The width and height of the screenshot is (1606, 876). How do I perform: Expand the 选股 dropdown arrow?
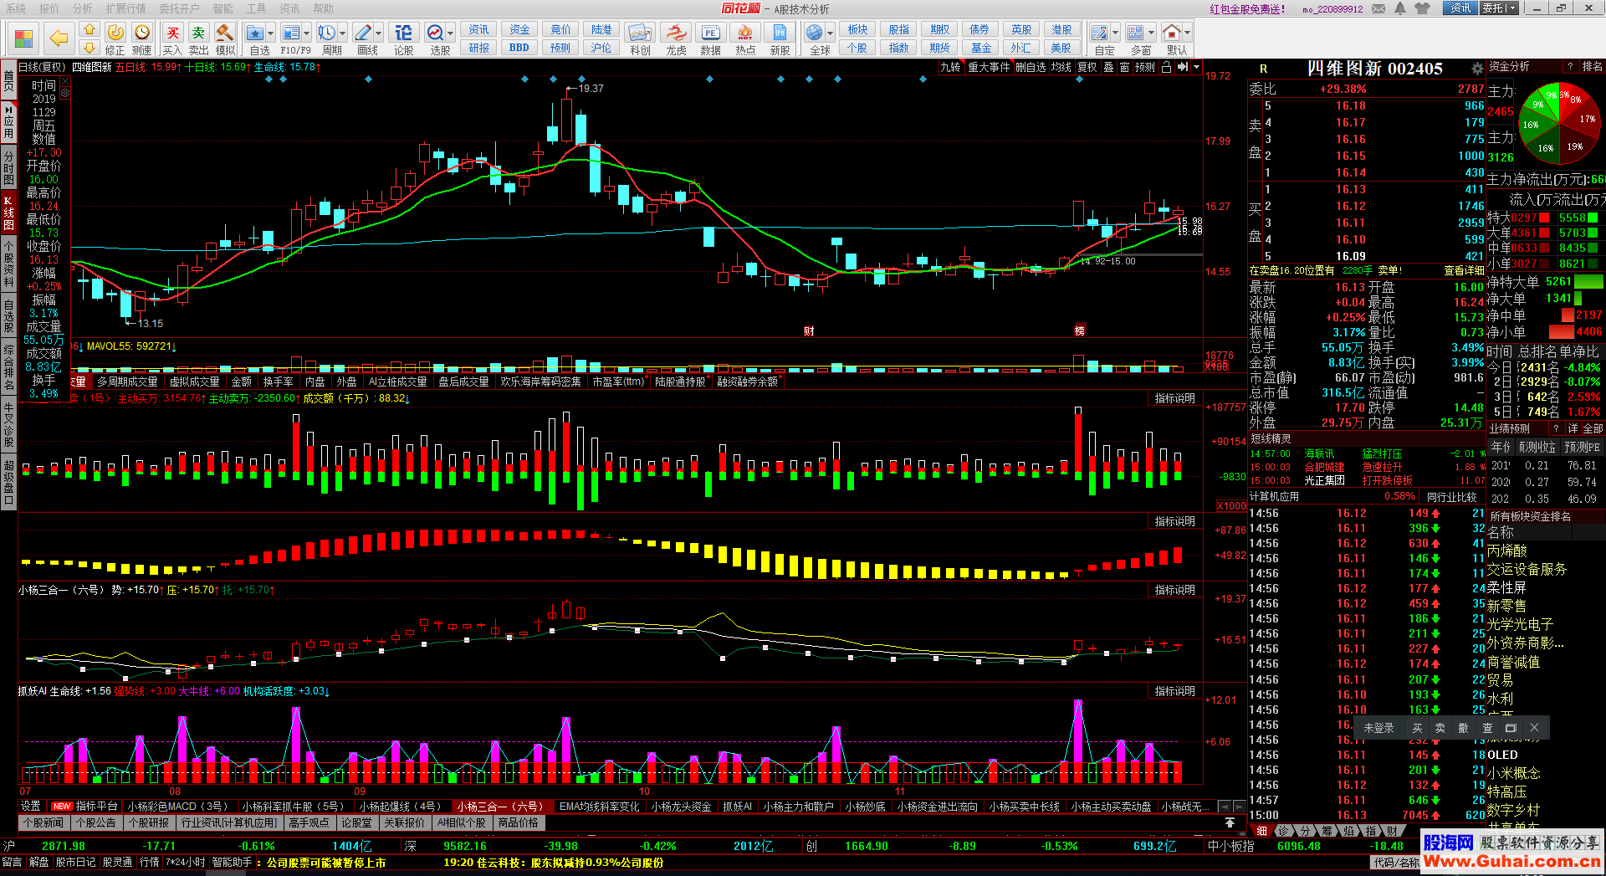point(450,33)
